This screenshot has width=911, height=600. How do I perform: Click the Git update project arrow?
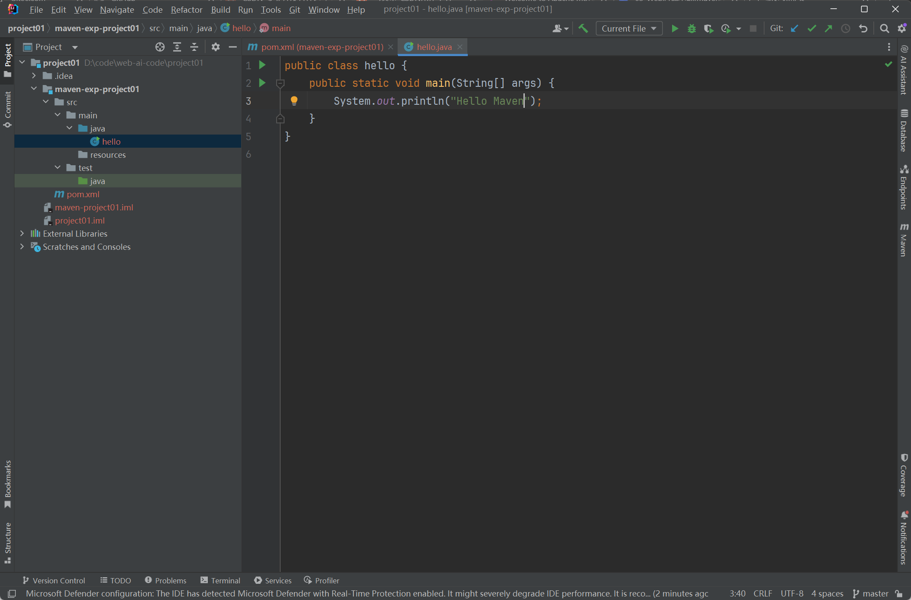[794, 28]
